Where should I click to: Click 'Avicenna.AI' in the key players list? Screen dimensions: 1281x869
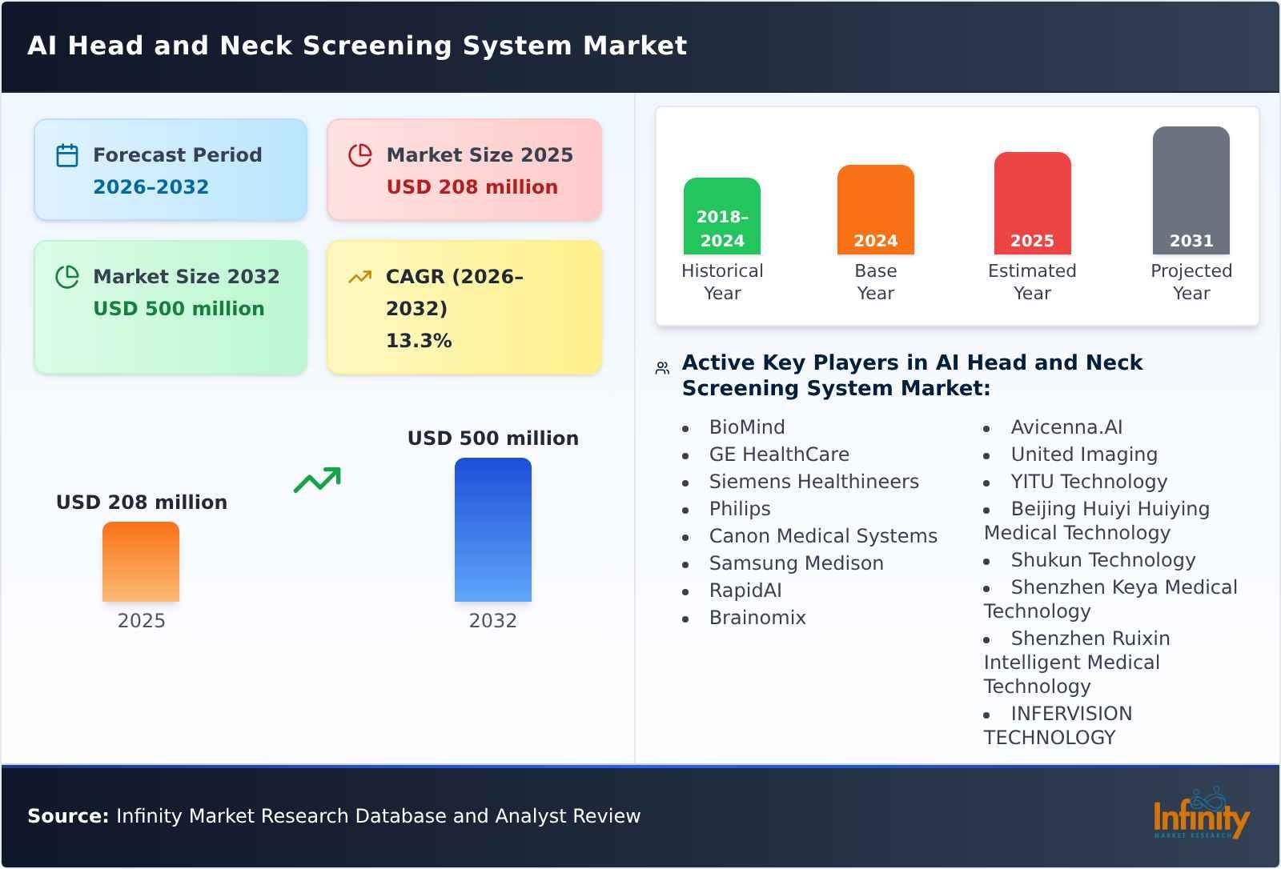1066,427
